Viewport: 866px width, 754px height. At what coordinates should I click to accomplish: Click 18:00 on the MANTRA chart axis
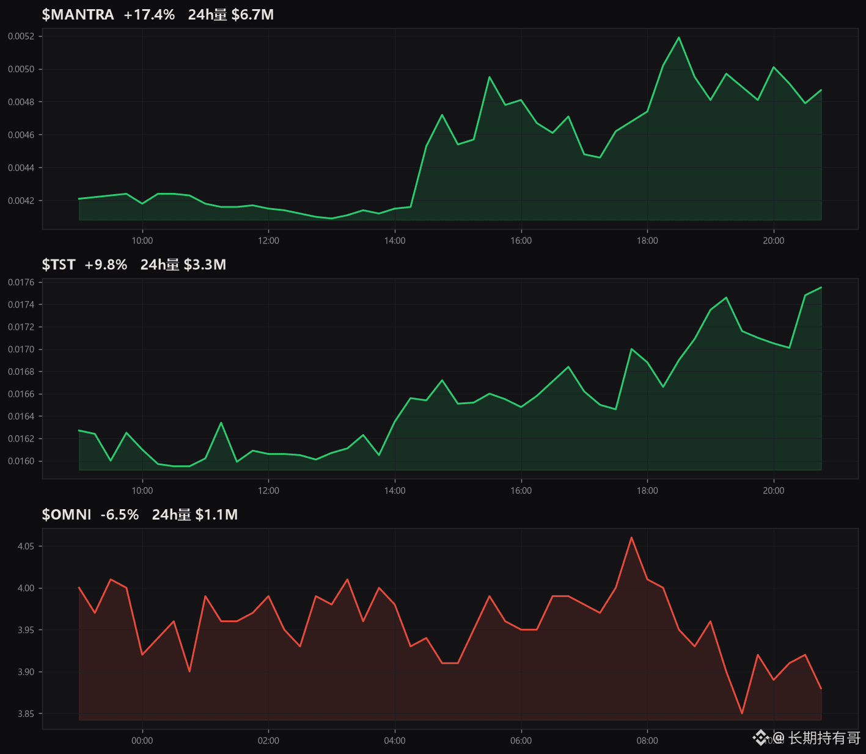[647, 241]
